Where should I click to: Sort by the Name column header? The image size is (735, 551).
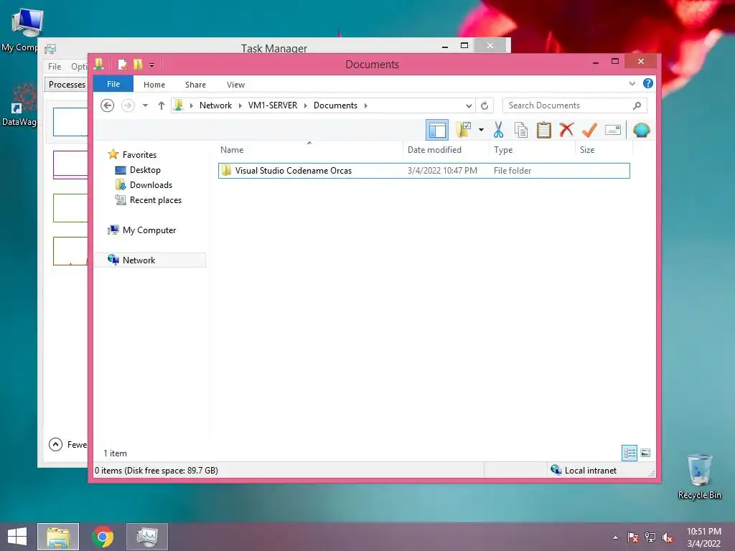309,150
